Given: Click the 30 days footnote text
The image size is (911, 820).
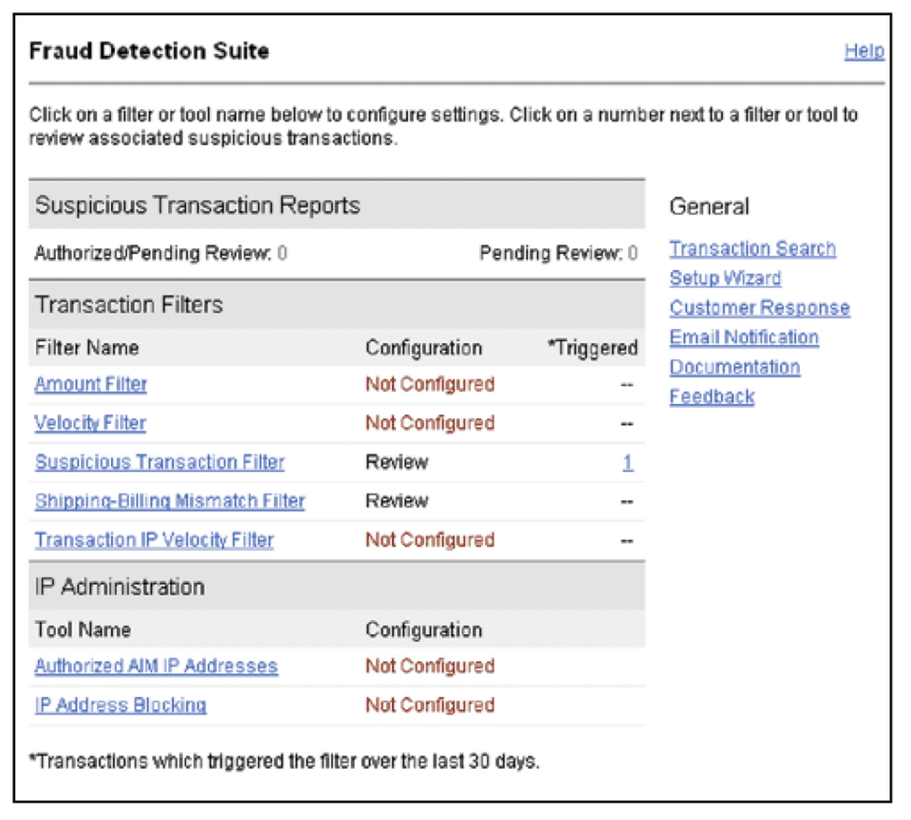Looking at the screenshot, I should pyautogui.click(x=285, y=761).
